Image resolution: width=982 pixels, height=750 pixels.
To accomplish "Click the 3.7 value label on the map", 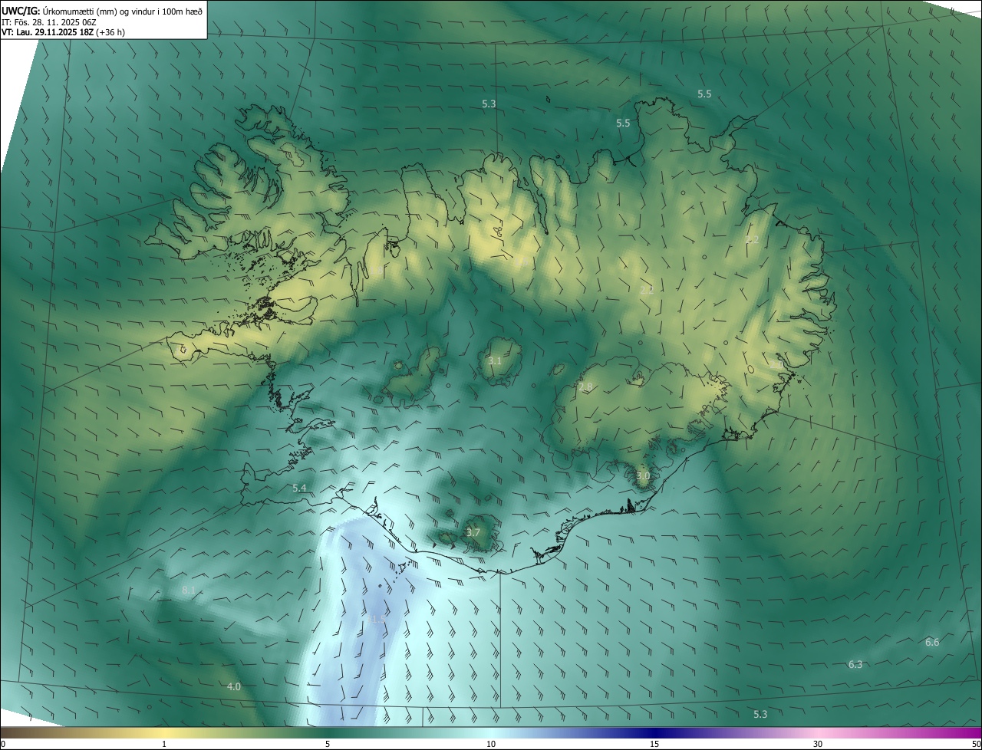I will (x=473, y=532).
